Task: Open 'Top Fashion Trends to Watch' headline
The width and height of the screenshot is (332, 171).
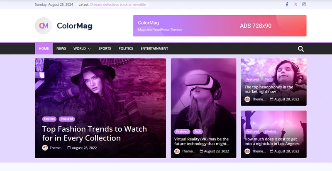Action: click(x=95, y=133)
